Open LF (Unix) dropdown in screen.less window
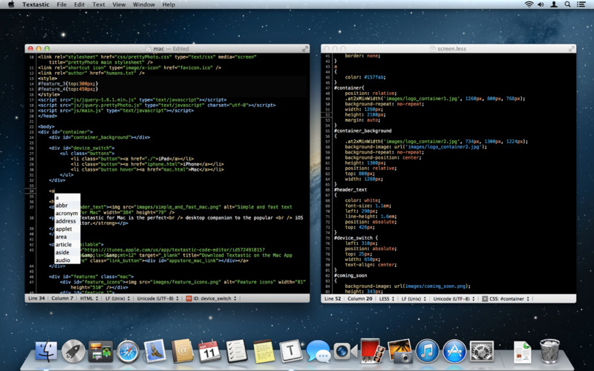This screenshot has width=594, height=371. 414,299
